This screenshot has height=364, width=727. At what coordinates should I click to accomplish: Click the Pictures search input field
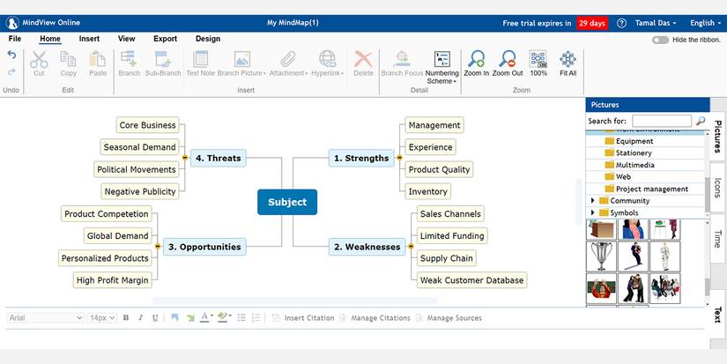click(x=662, y=121)
